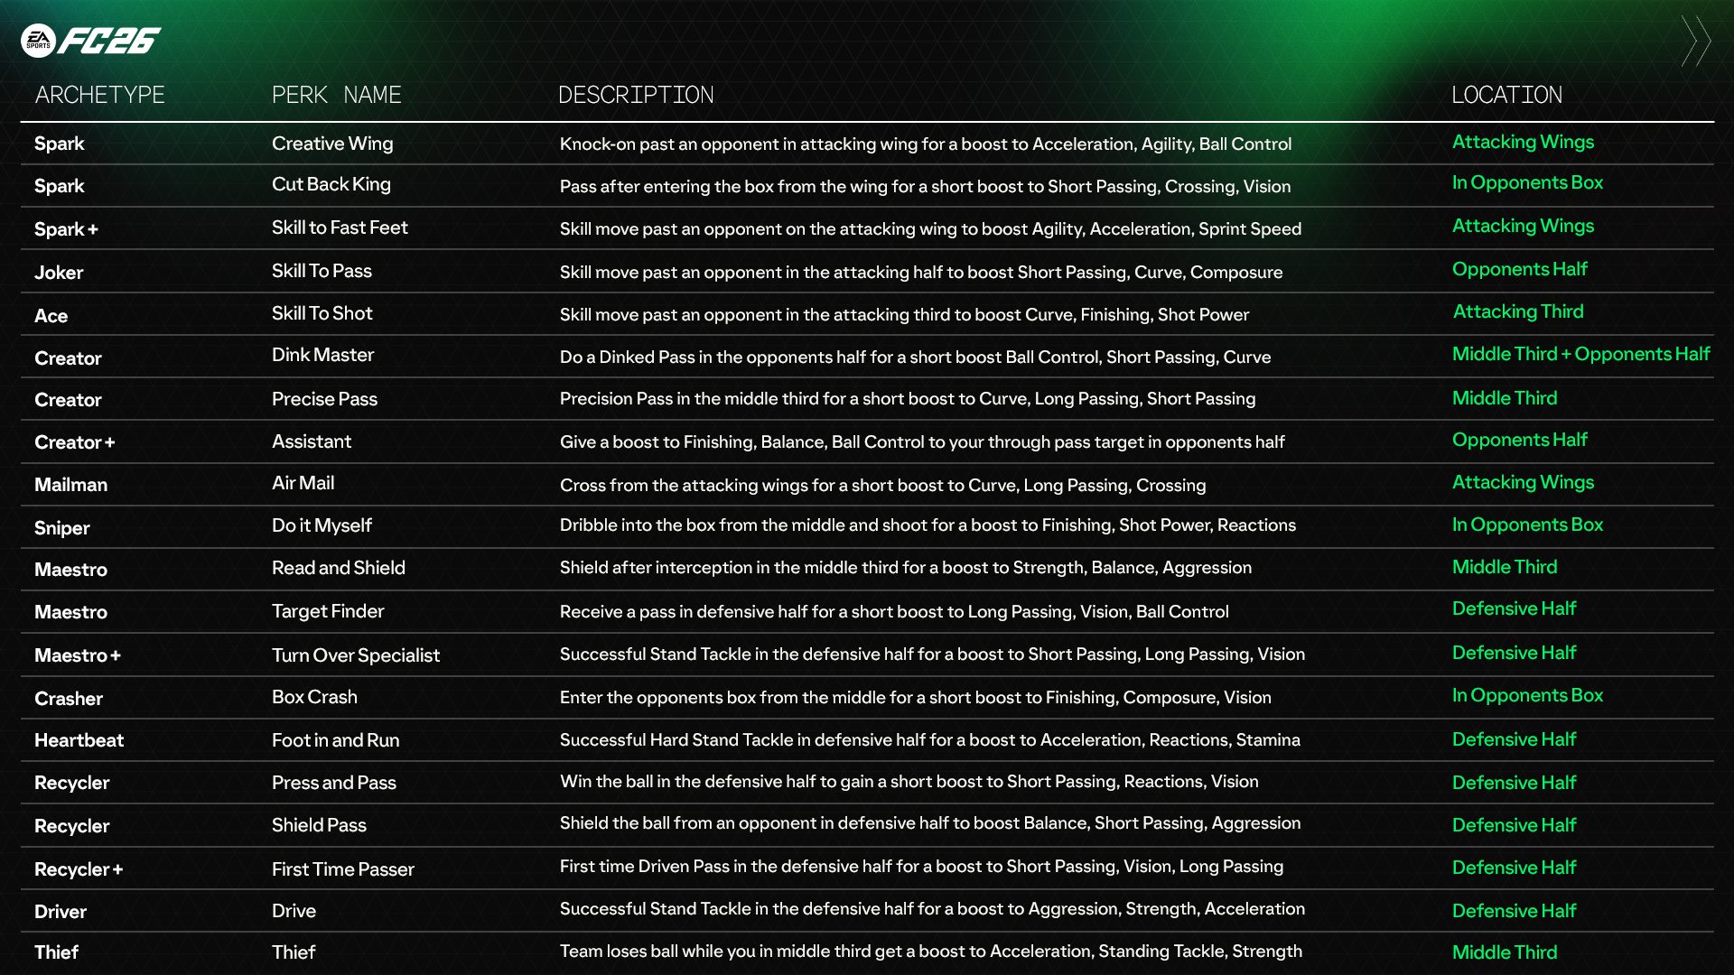Click Middle Third location for Read and Shield
Image resolution: width=1734 pixels, height=975 pixels.
coord(1505,567)
